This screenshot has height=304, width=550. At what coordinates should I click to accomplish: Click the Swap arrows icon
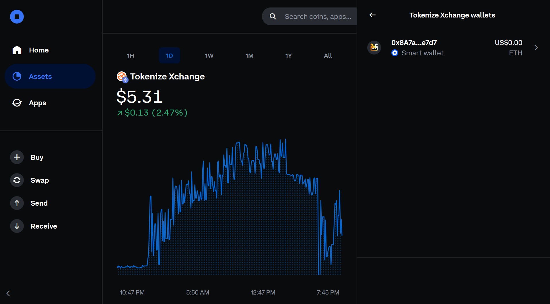coord(17,180)
